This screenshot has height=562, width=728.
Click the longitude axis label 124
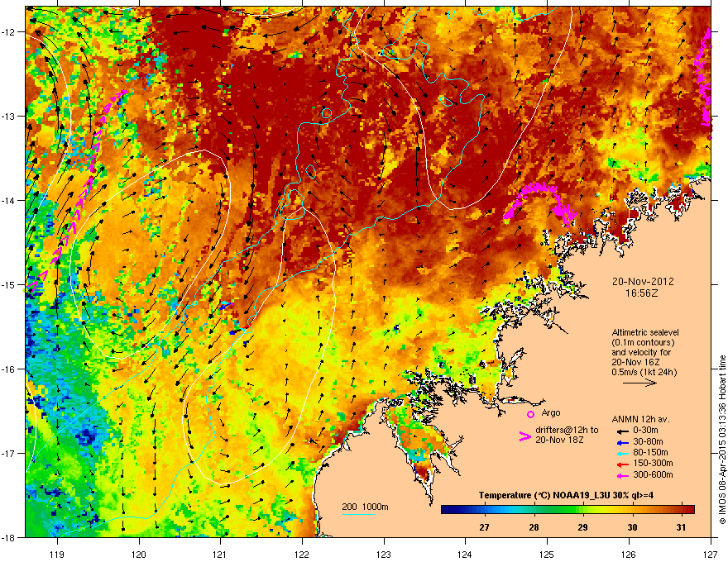pyautogui.click(x=465, y=554)
